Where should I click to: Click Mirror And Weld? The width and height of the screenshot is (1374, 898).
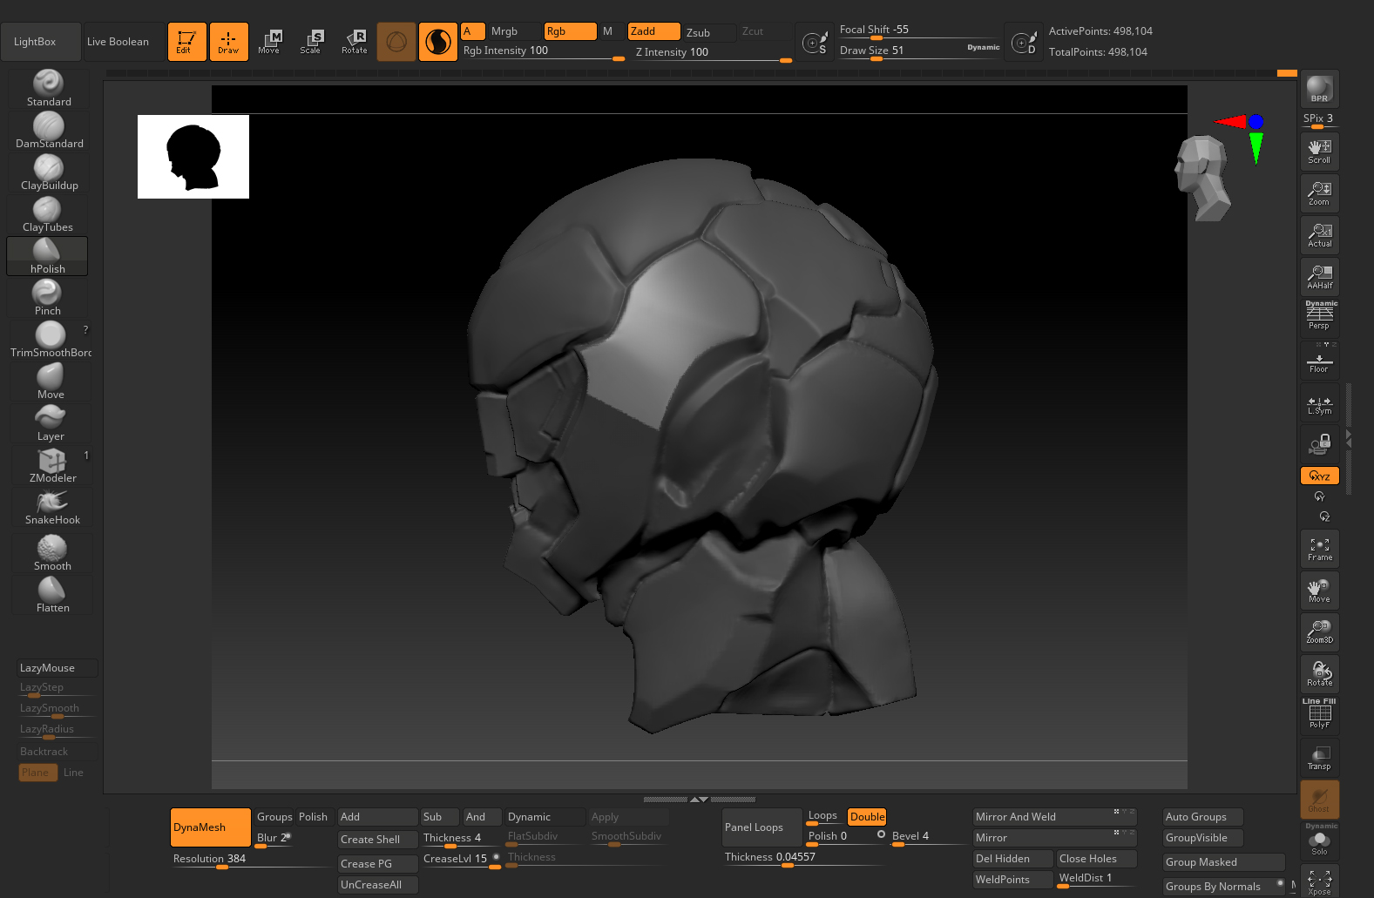1055,817
